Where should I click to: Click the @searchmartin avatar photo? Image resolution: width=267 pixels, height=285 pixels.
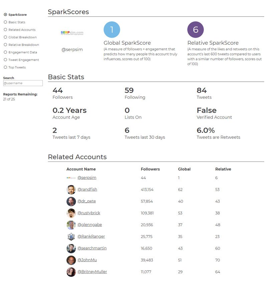click(x=71, y=248)
